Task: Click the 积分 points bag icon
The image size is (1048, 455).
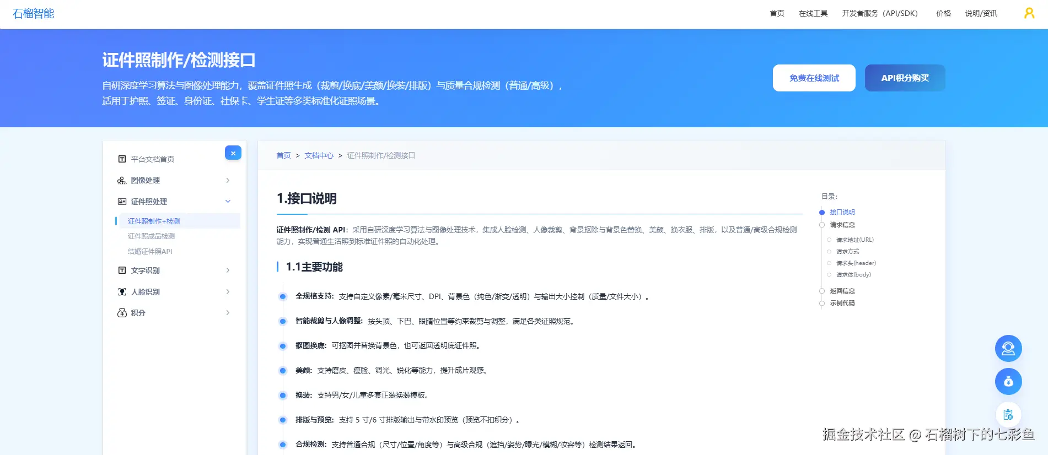Action: [122, 313]
